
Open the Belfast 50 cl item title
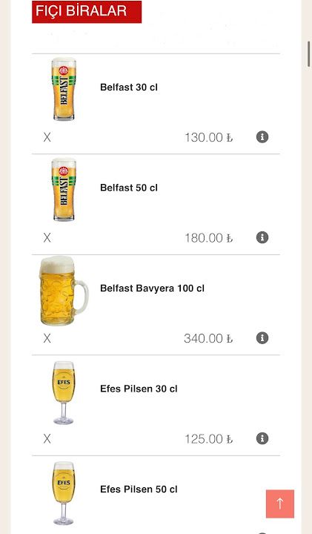pos(129,188)
